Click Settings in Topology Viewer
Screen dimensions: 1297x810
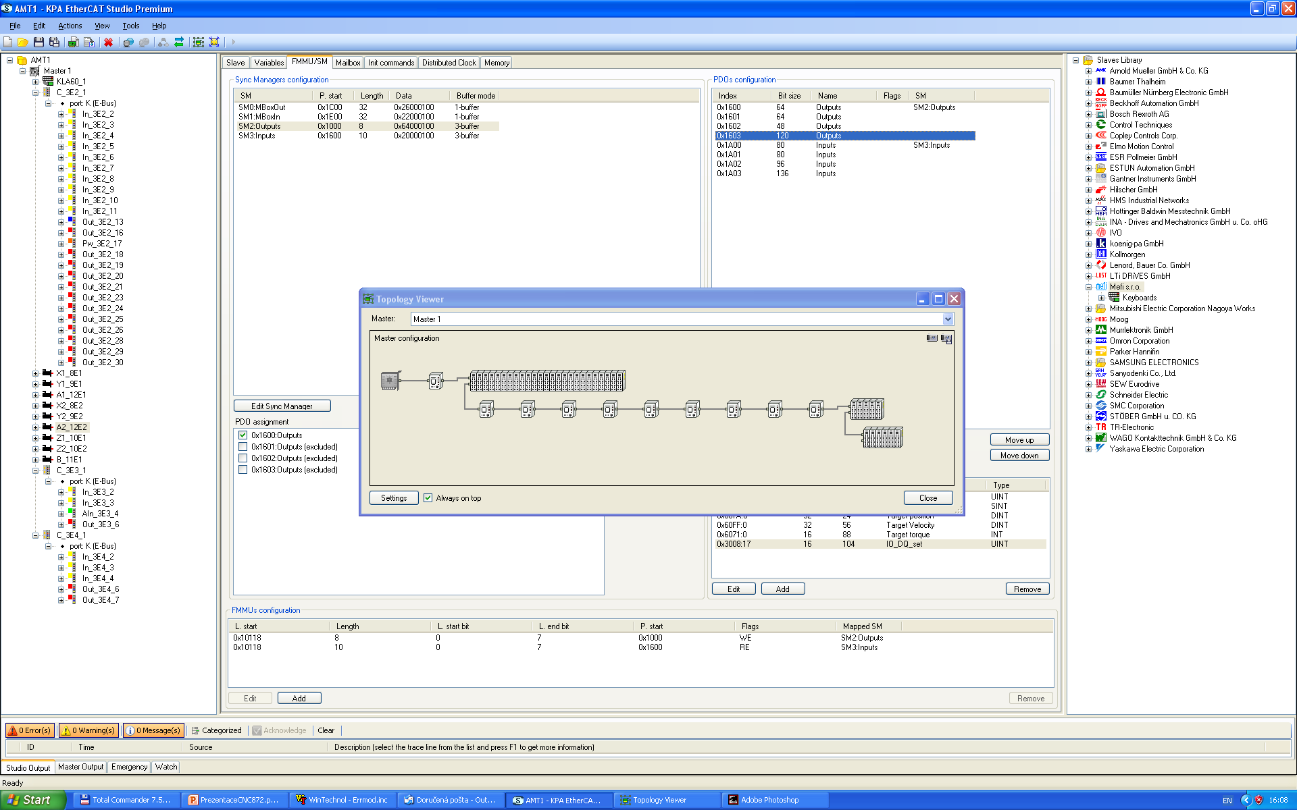(x=394, y=497)
